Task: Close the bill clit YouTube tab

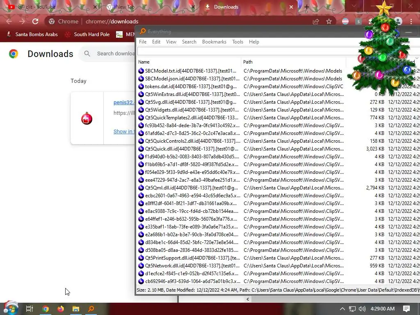Action: 95,7
